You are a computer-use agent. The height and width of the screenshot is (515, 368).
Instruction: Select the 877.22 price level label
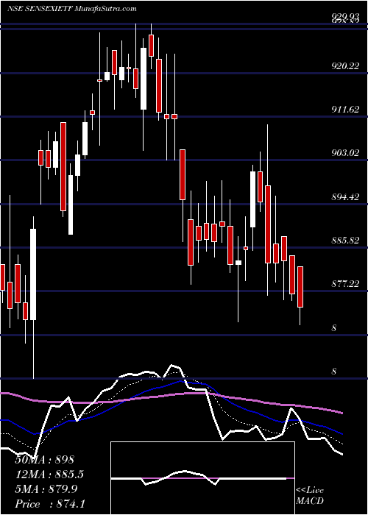coord(345,284)
